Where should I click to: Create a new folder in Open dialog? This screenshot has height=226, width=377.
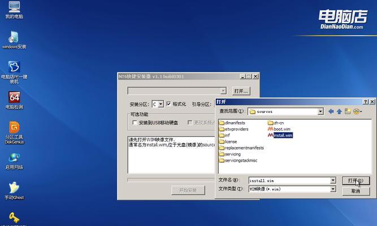coord(348,111)
